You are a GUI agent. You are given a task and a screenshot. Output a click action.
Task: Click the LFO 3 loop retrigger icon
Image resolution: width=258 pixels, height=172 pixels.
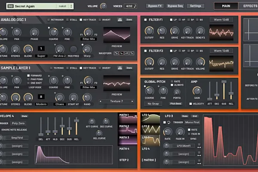pos(169,123)
